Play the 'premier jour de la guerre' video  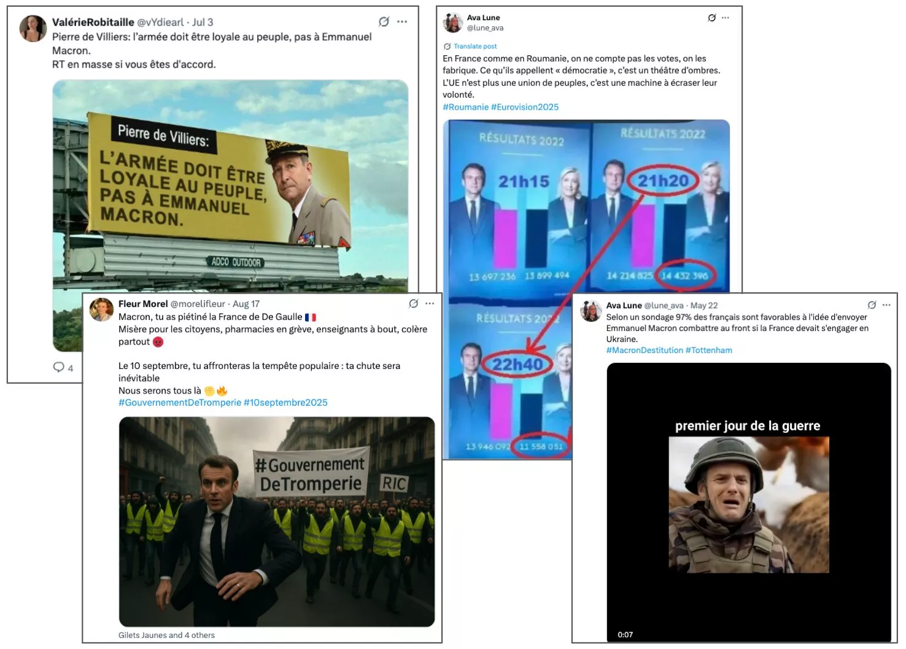[x=748, y=502]
